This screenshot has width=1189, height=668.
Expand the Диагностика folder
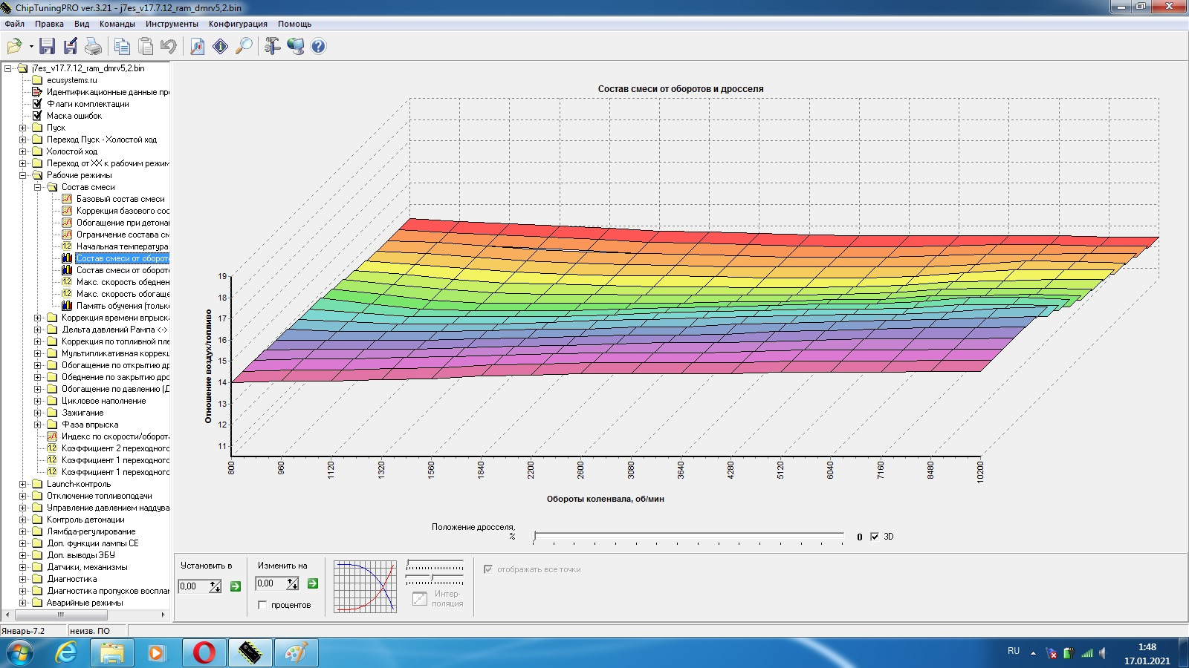click(x=22, y=579)
